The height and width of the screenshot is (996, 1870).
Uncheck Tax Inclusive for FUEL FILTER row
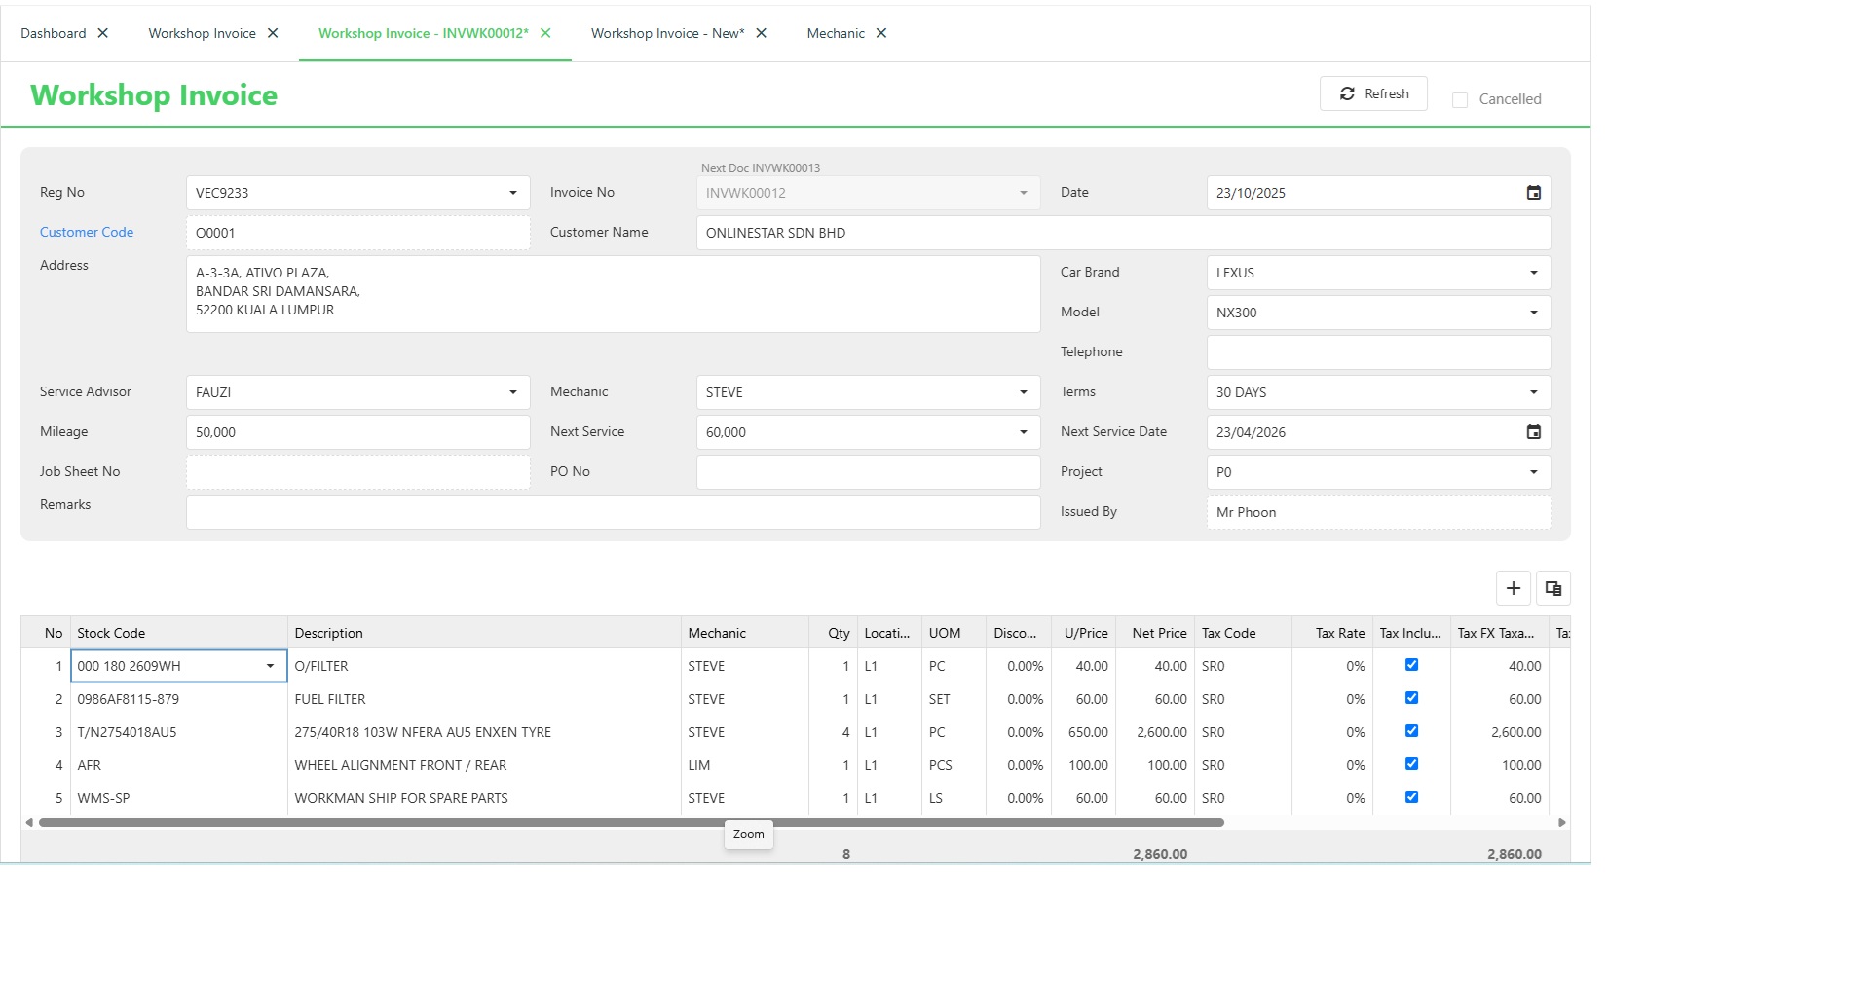1411,698
